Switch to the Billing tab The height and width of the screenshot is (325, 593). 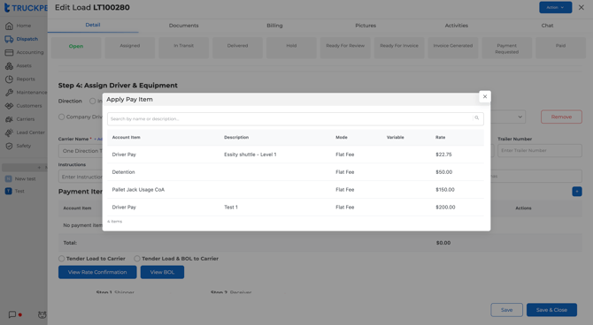[x=274, y=26]
